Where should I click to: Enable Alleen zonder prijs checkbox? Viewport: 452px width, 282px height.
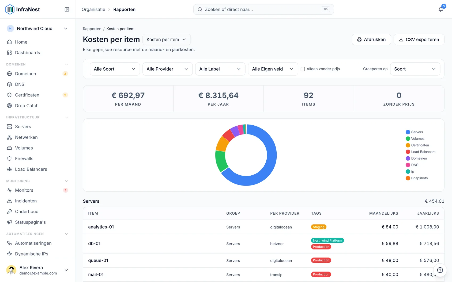pos(303,69)
